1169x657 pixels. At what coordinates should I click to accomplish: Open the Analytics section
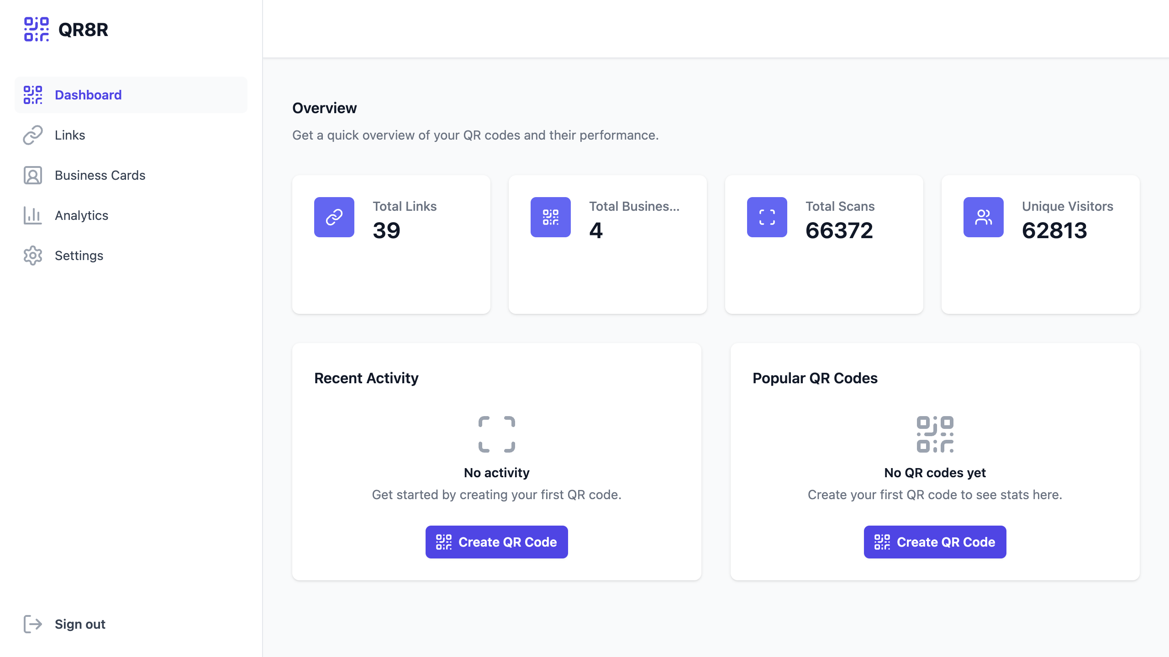pyautogui.click(x=82, y=215)
